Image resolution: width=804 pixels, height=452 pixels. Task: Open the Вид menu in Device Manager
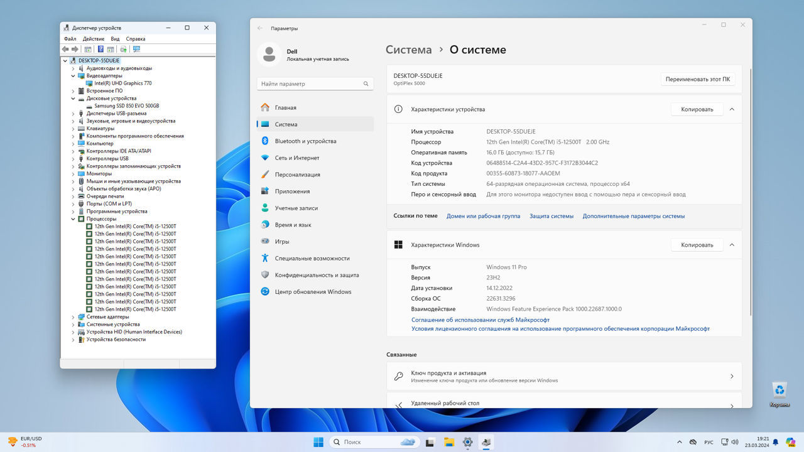point(115,39)
